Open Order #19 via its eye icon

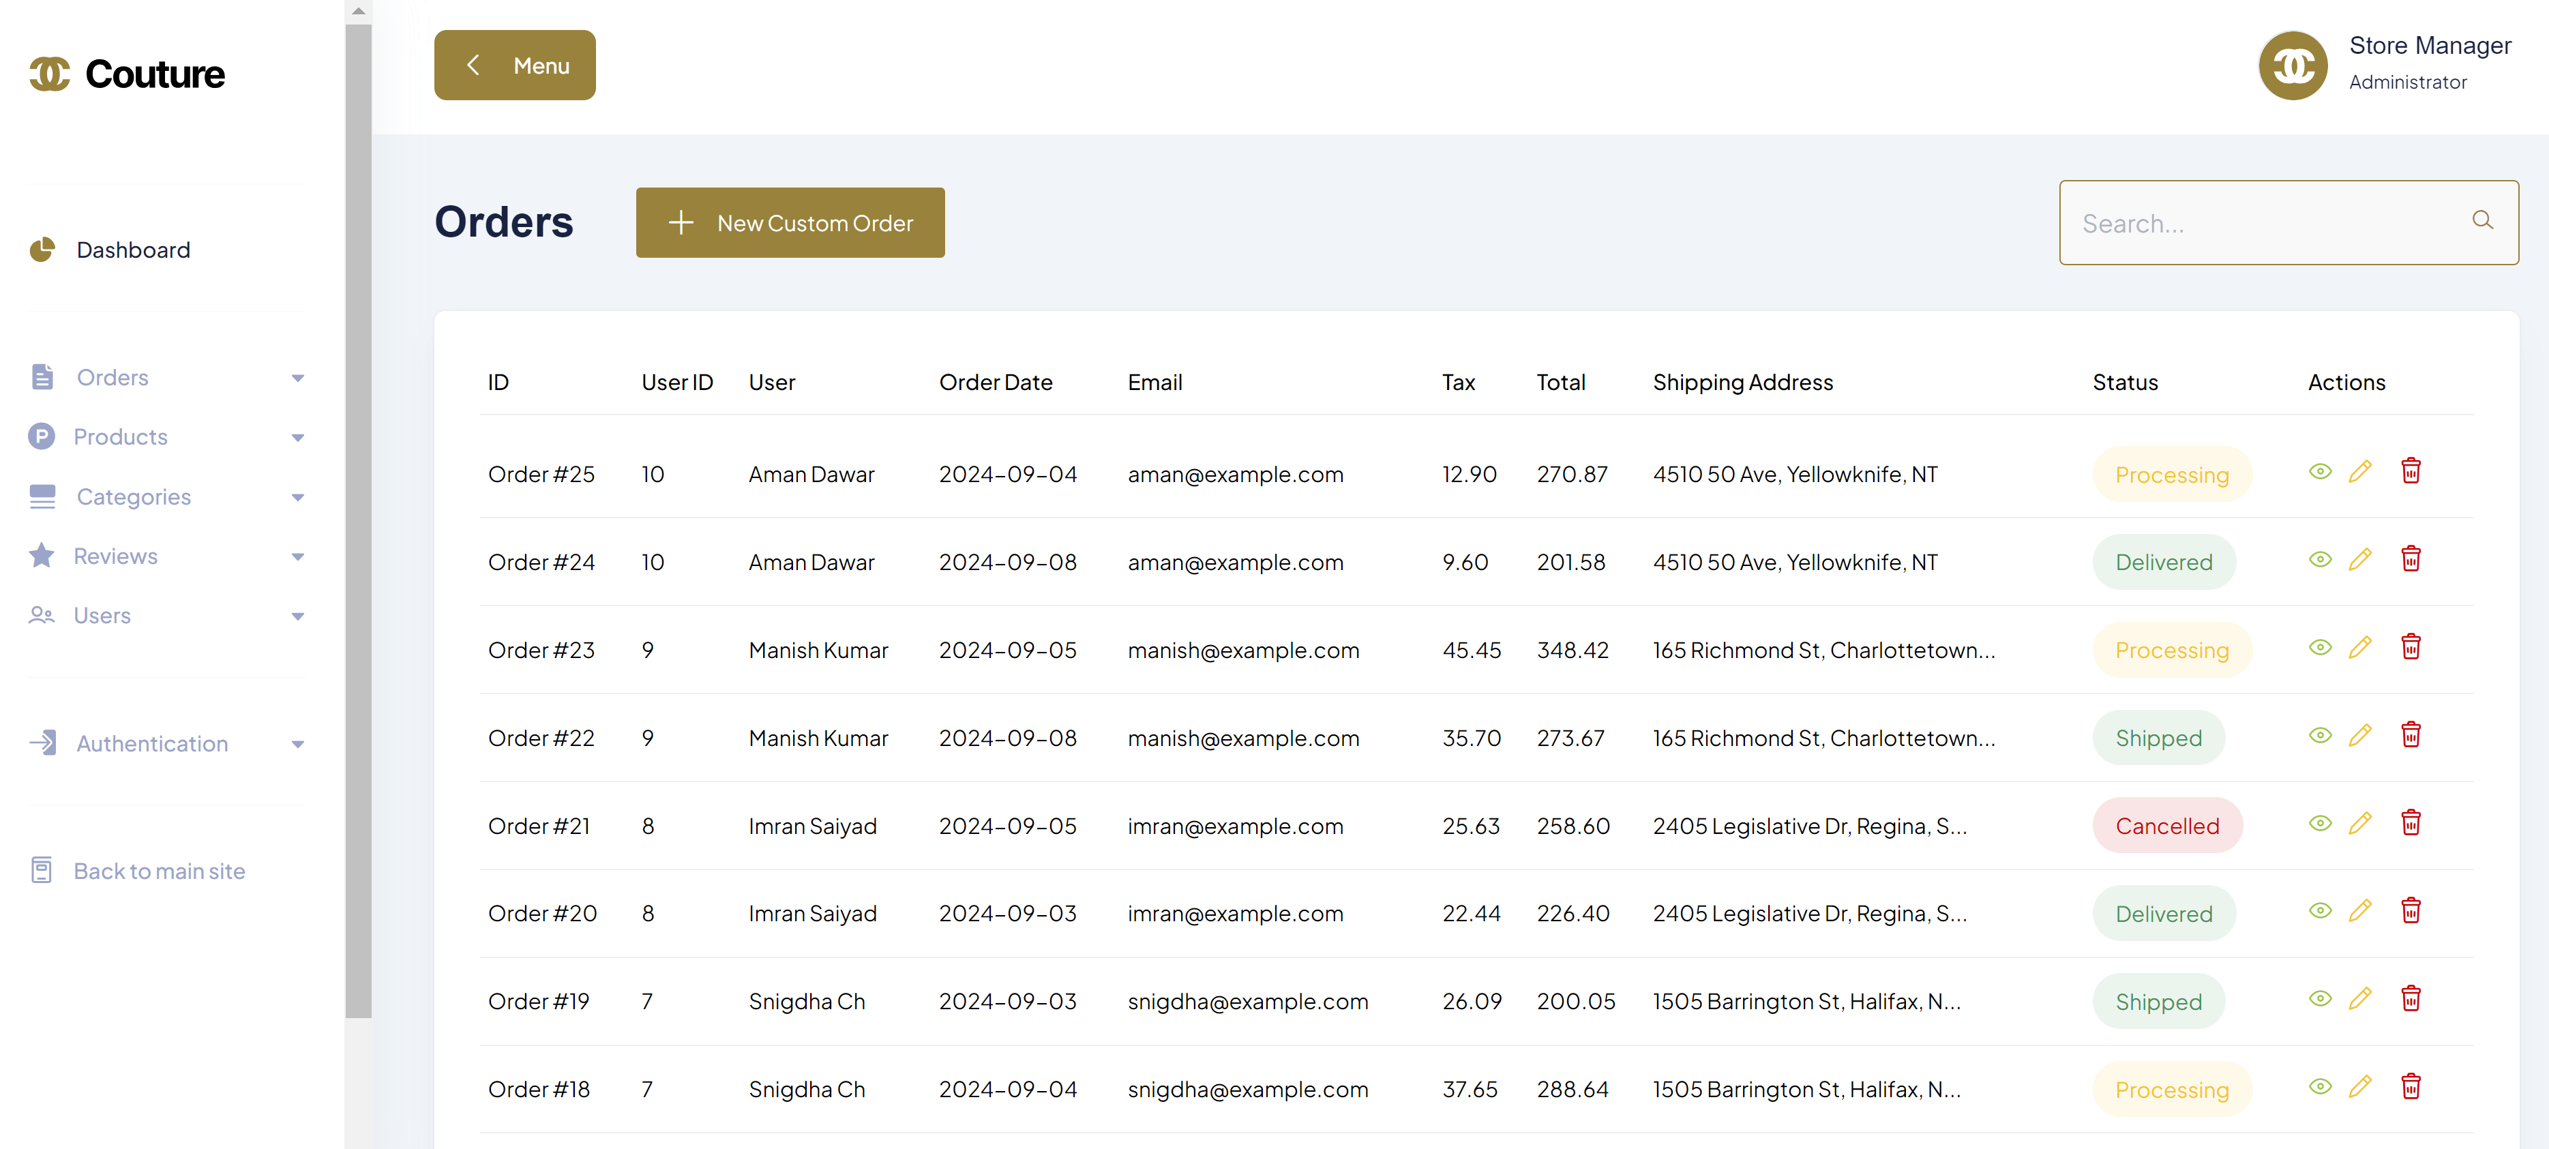pos(2319,998)
